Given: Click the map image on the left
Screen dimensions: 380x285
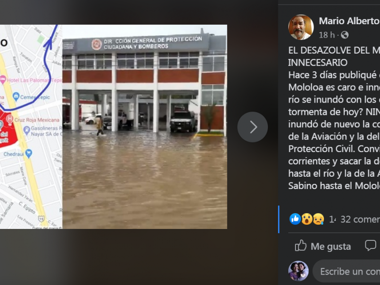Looking at the screenshot, I should point(31,127).
